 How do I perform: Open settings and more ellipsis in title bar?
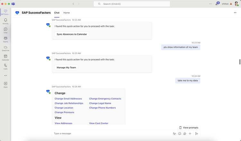tap(210, 4)
